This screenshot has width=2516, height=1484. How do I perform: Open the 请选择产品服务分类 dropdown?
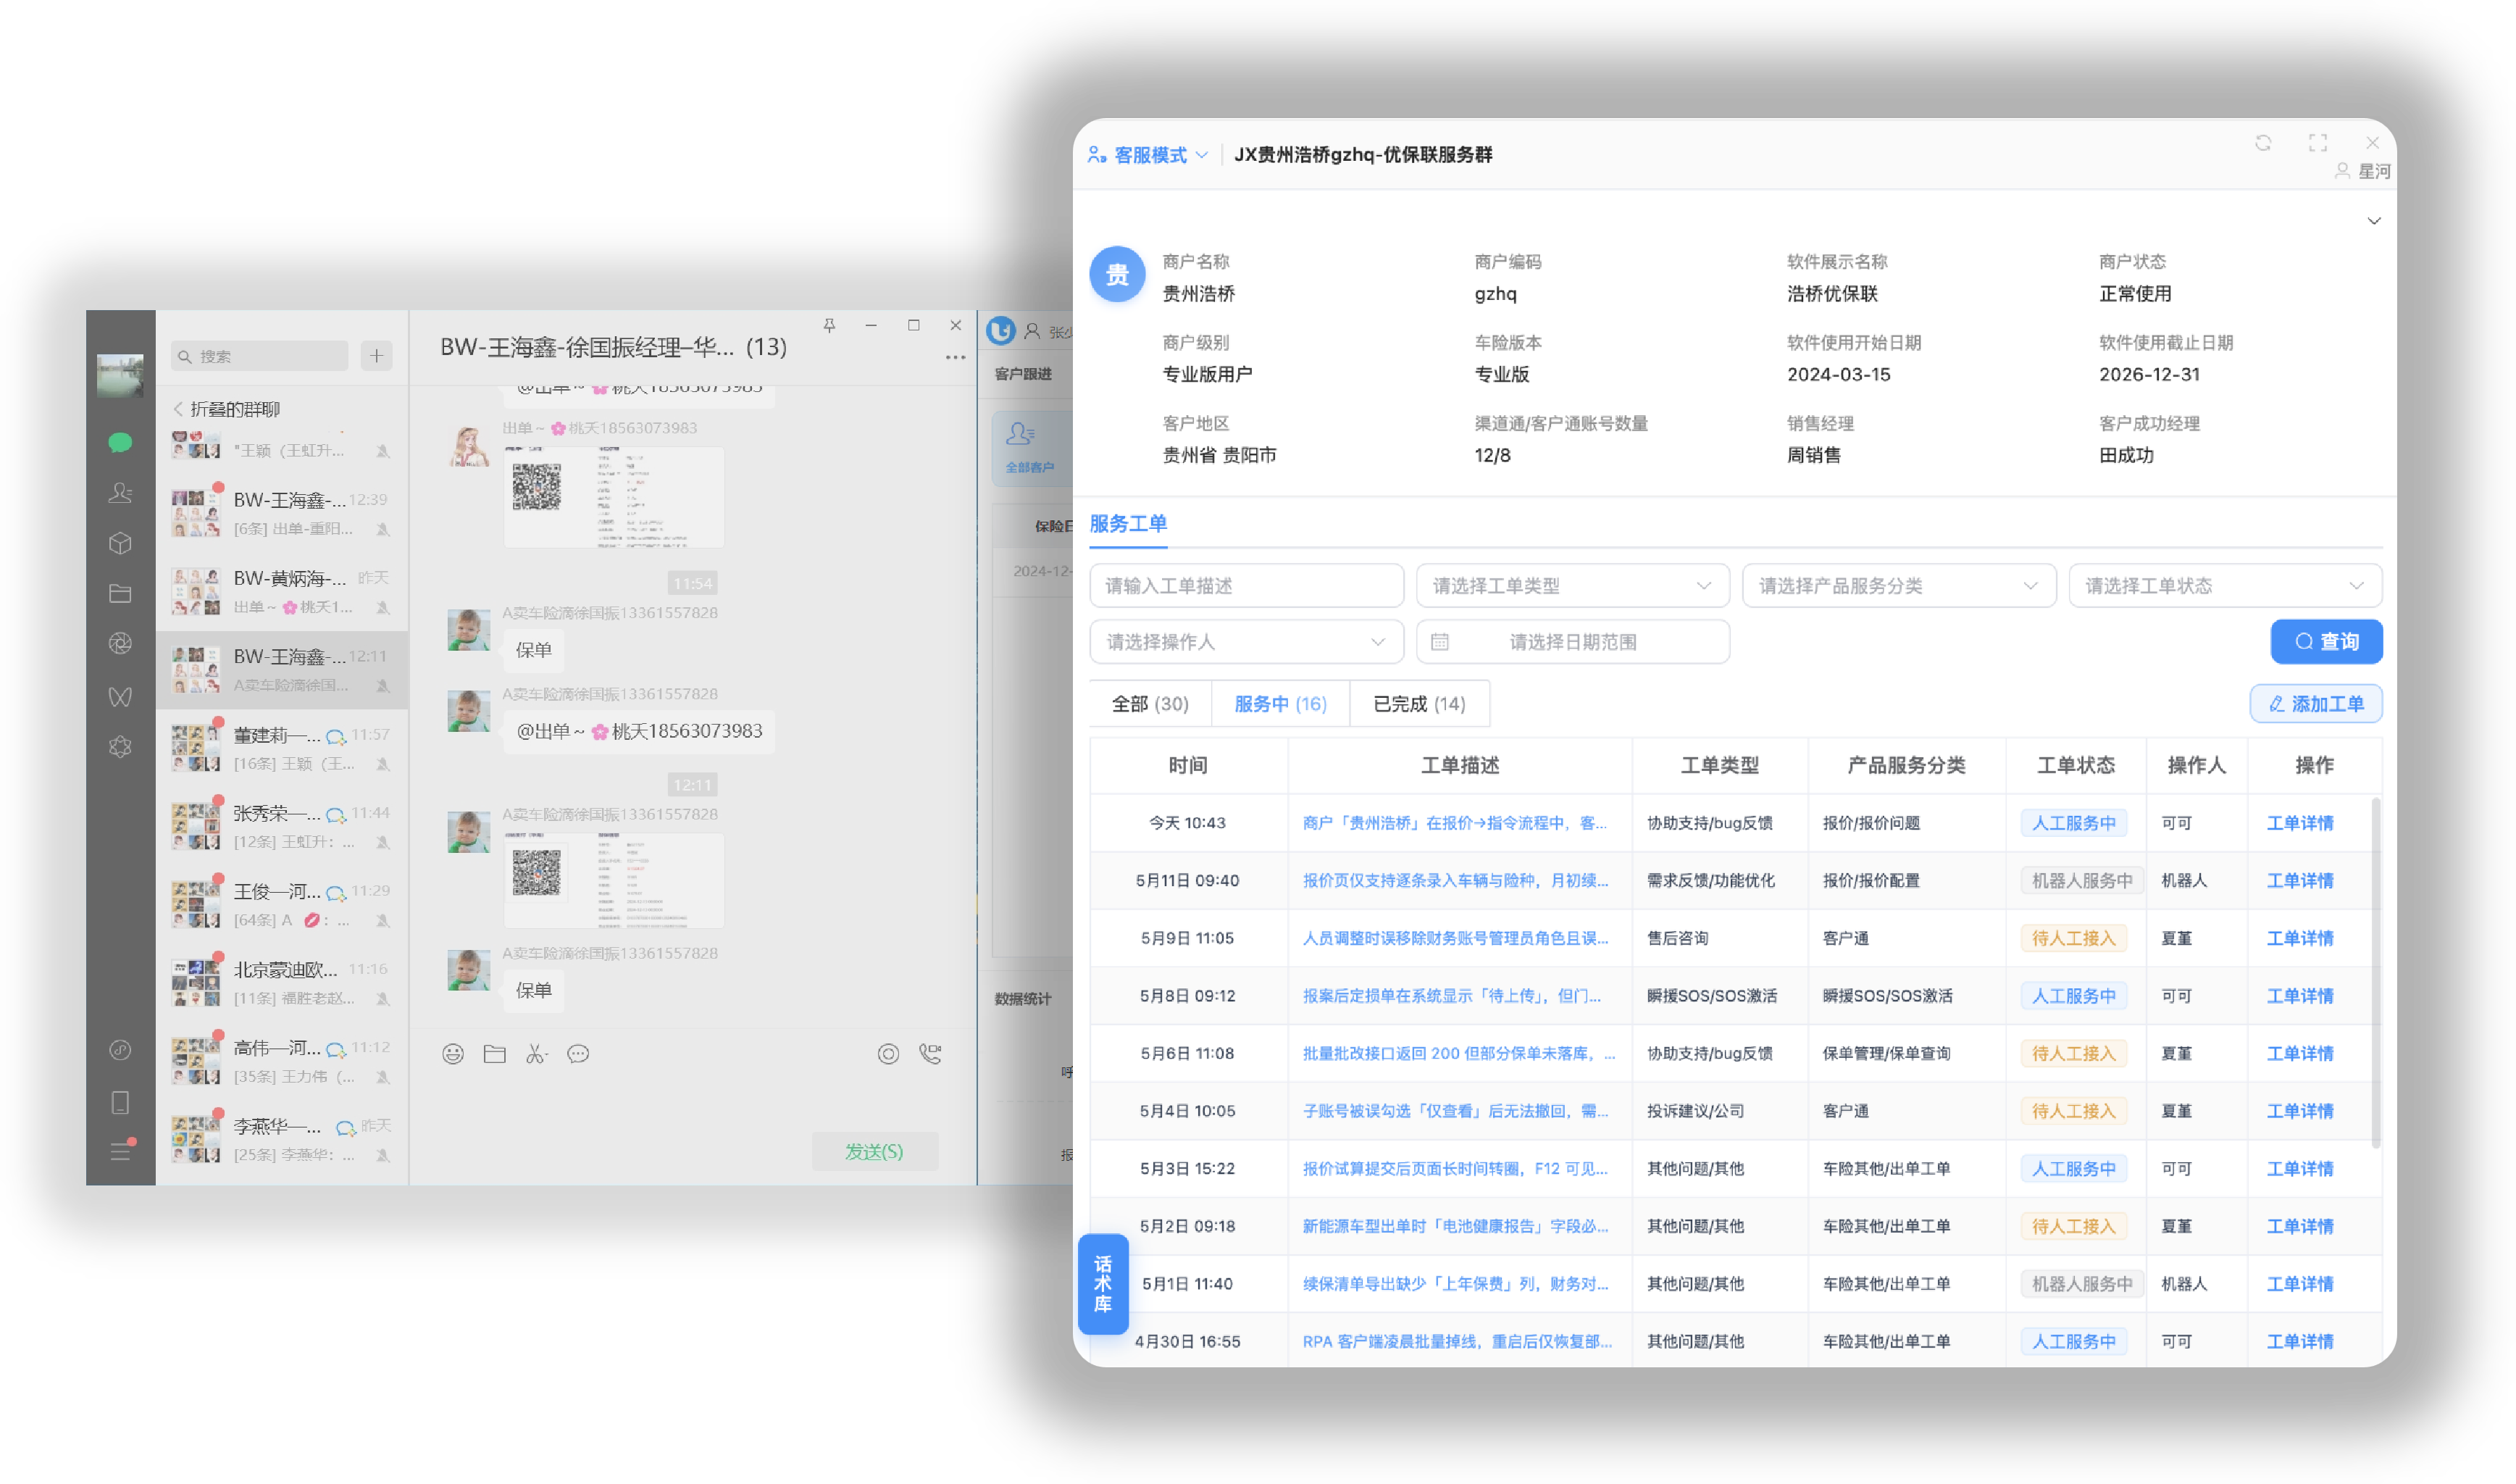click(x=1899, y=586)
